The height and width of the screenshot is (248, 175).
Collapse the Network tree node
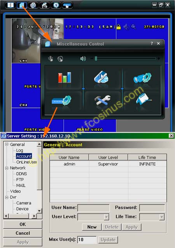click(x=7, y=168)
